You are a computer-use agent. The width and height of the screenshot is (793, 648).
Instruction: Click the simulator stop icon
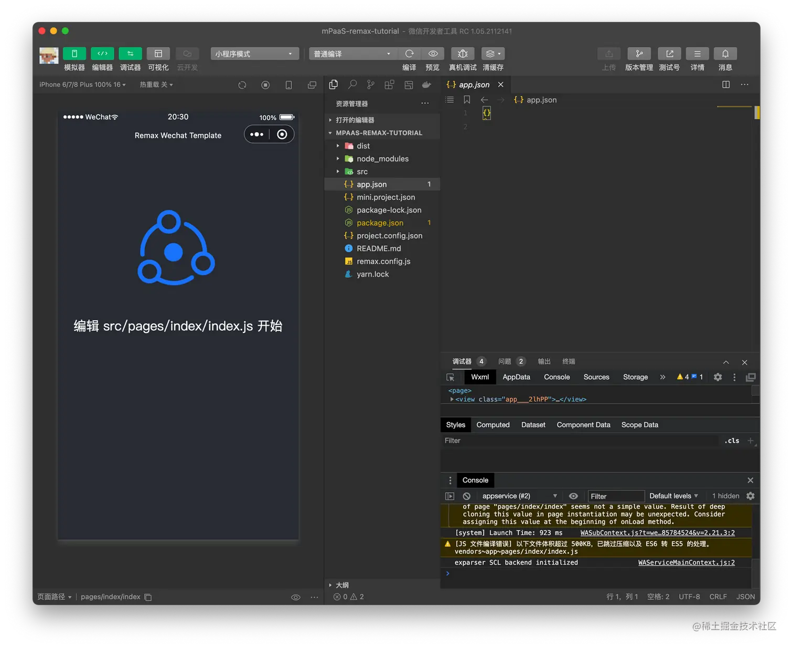pos(265,85)
